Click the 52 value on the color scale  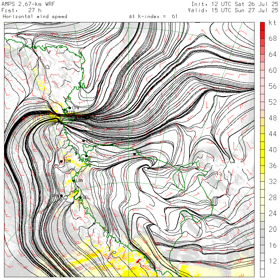click(273, 102)
